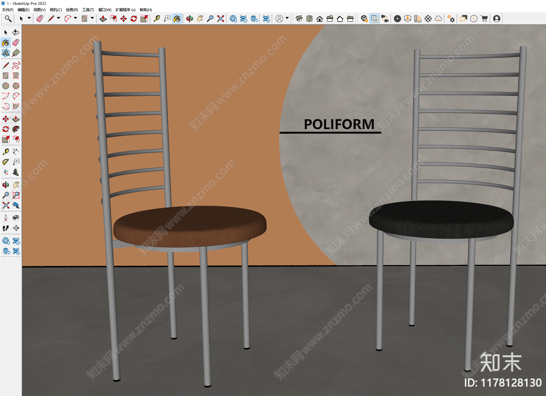Open the 工具(T) menu
Screen dimensions: 546x396
click(88, 10)
